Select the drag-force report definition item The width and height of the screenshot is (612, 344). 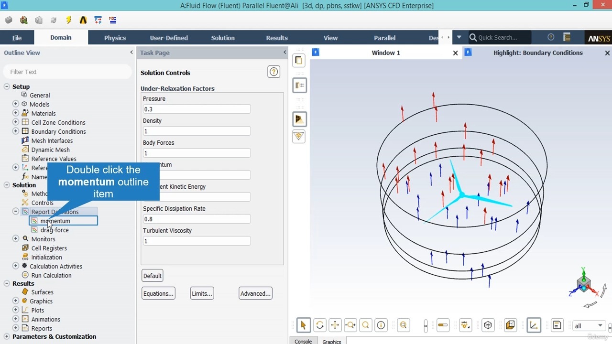(55, 230)
